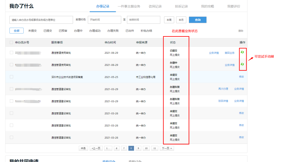Click the 我办了什么 page heading
Viewport: 284px width, 162px height.
point(21,6)
